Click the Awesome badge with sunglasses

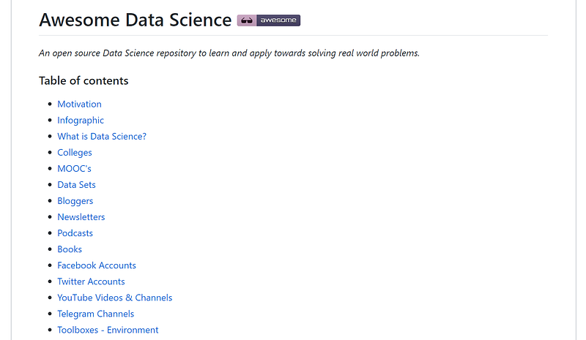click(270, 20)
